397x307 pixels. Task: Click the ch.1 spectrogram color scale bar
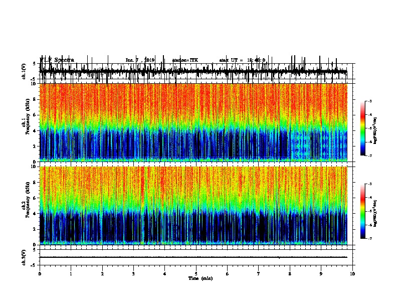(x=363, y=128)
